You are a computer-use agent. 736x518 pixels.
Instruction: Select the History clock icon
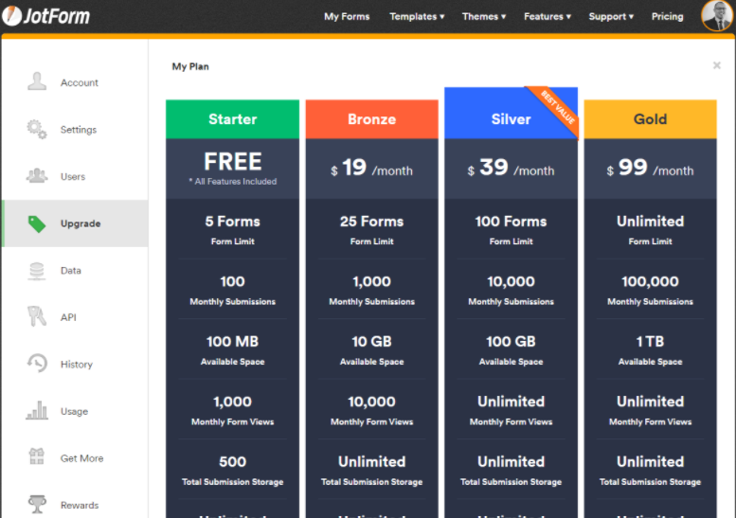[x=37, y=364]
